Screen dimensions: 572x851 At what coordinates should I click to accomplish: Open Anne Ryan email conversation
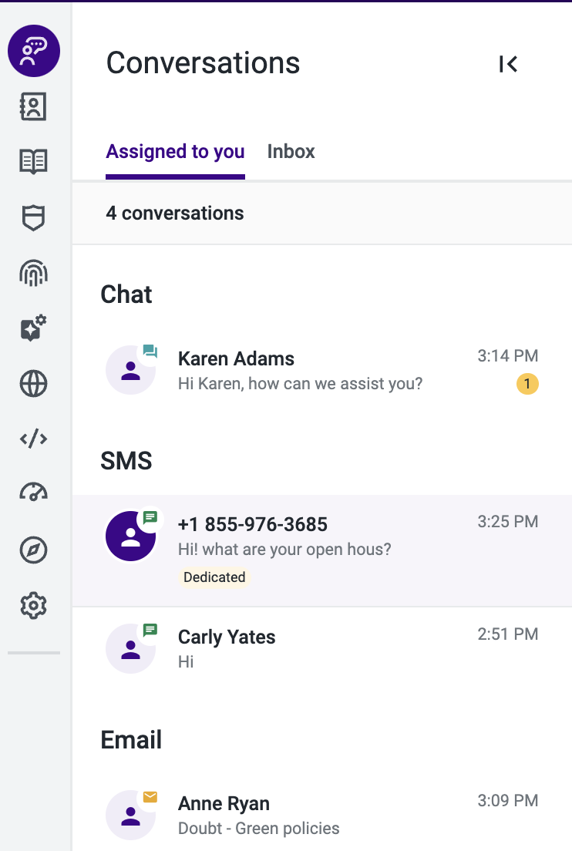tap(321, 815)
